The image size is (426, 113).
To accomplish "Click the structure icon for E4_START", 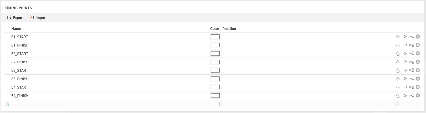I will (411, 87).
